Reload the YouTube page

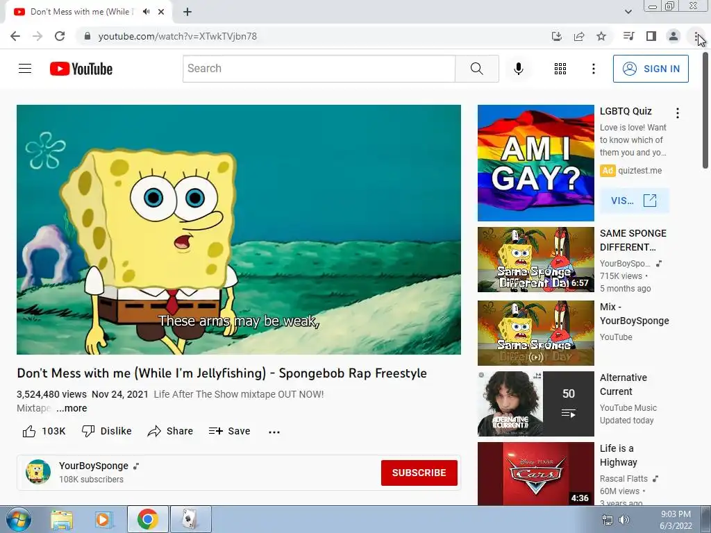[x=60, y=36]
